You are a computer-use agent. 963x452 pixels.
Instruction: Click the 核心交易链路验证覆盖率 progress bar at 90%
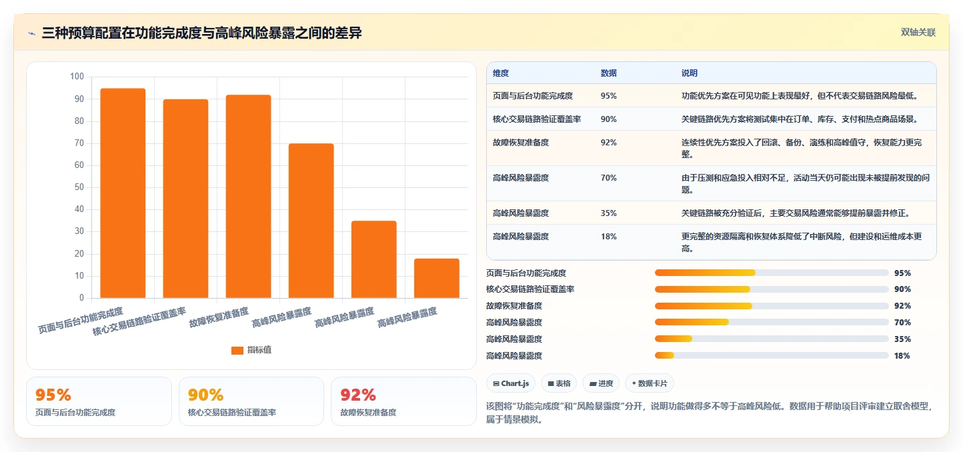click(772, 289)
